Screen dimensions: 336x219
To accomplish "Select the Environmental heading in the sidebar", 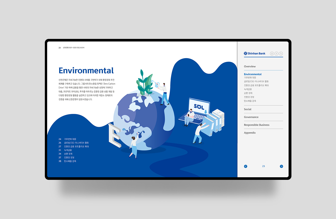I will click(x=253, y=74).
